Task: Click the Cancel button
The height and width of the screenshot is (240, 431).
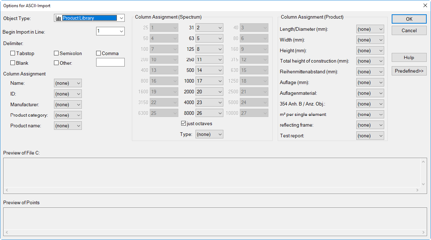Action: 409,30
